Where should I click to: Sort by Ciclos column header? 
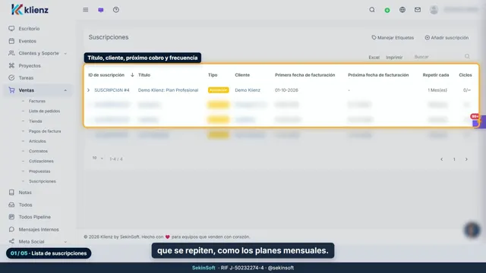click(465, 75)
